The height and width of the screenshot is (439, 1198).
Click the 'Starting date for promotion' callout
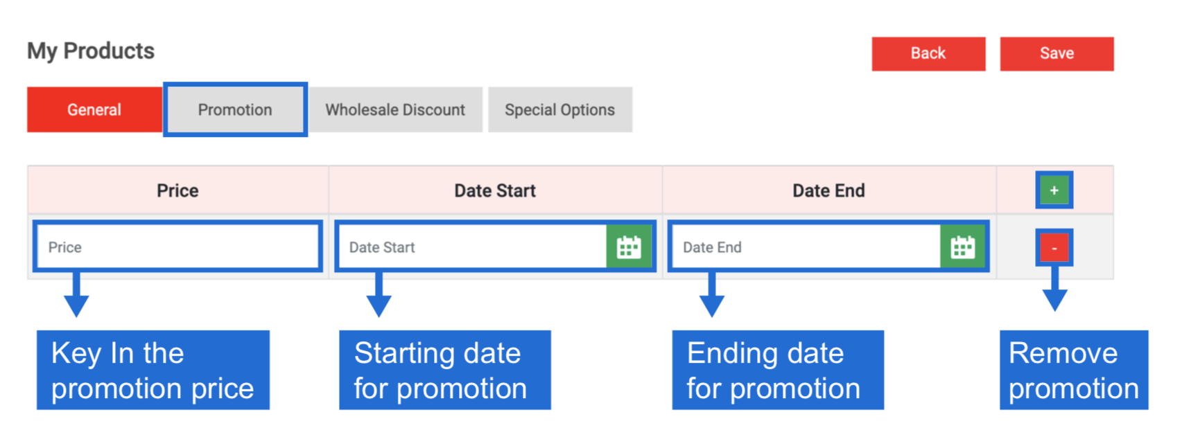coord(445,370)
